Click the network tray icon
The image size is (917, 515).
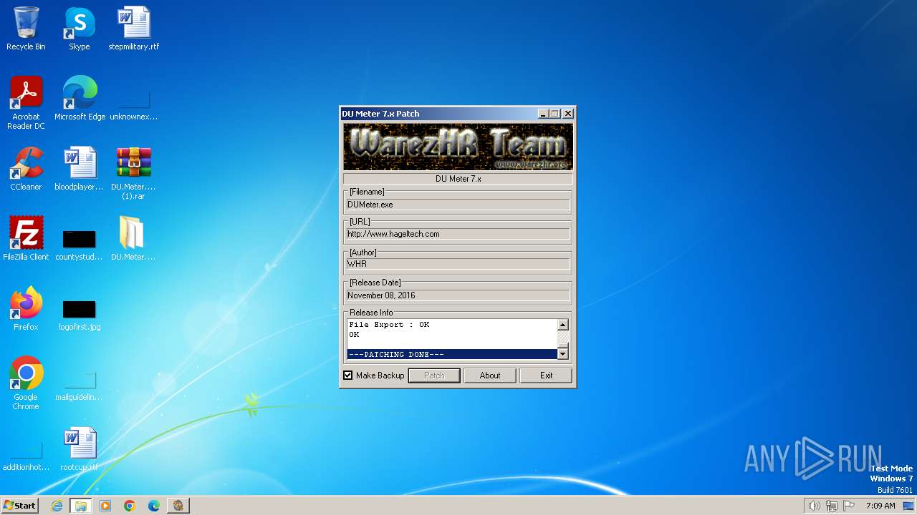832,506
